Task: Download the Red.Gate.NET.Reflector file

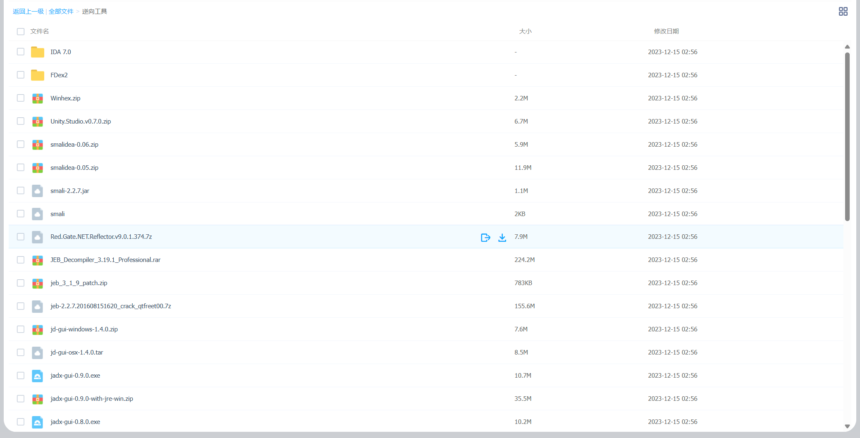Action: click(x=502, y=238)
